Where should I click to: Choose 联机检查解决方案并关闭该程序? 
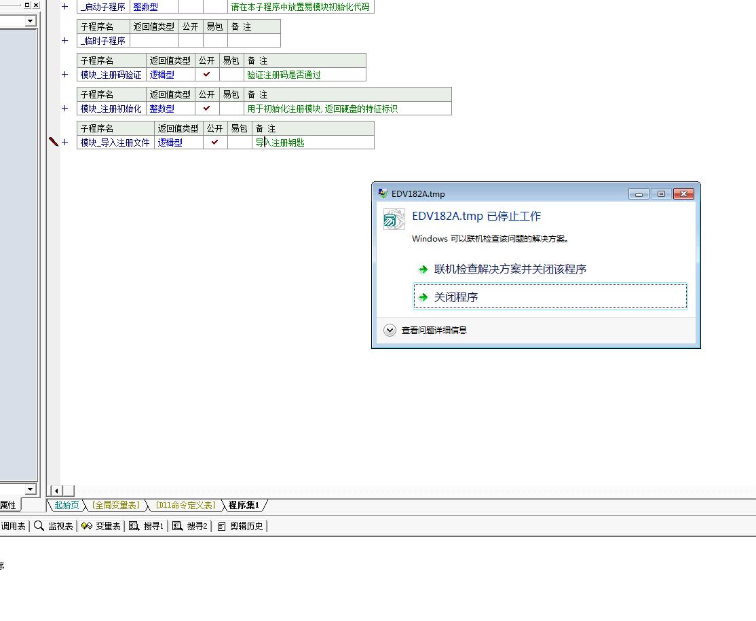click(x=510, y=269)
